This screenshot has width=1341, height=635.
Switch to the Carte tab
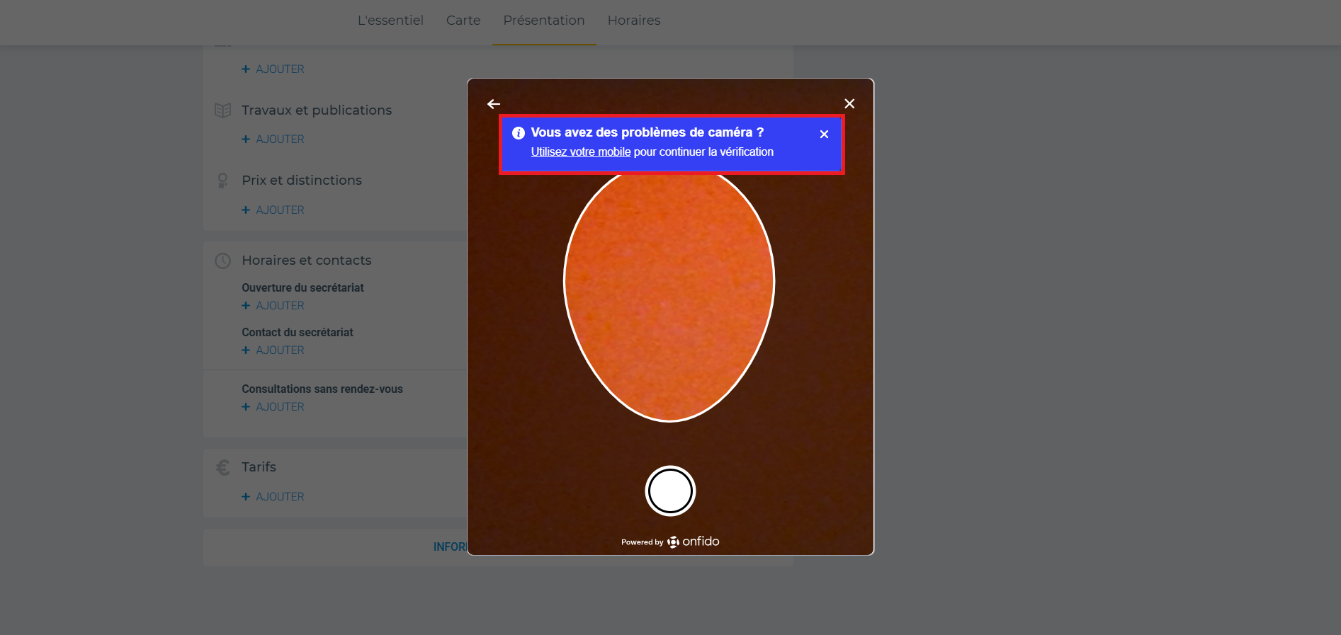(463, 21)
